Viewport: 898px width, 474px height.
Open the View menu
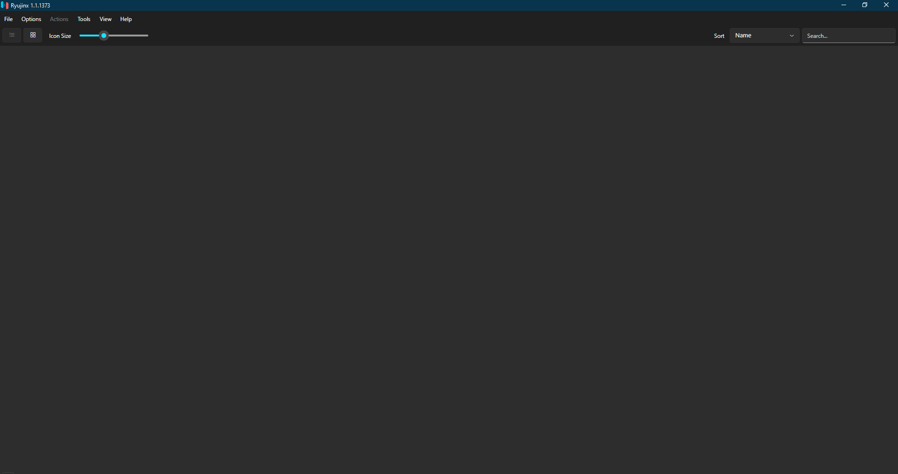point(105,19)
